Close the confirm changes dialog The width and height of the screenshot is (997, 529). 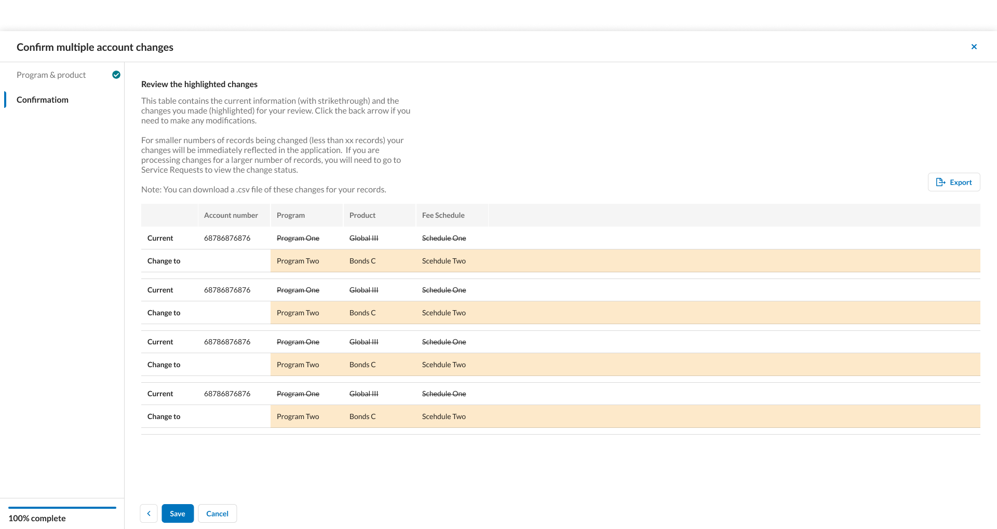point(974,47)
